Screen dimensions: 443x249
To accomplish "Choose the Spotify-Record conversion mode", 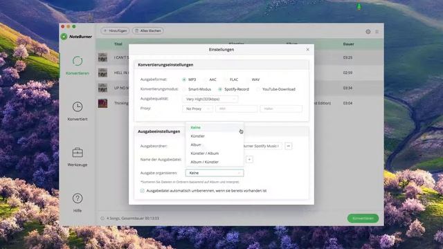I will [220, 89].
